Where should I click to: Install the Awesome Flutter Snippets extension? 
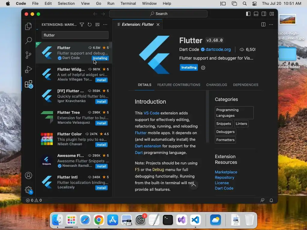(101, 166)
